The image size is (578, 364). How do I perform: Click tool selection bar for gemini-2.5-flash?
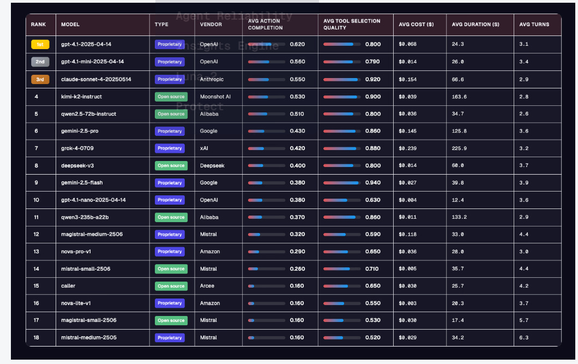pos(342,183)
